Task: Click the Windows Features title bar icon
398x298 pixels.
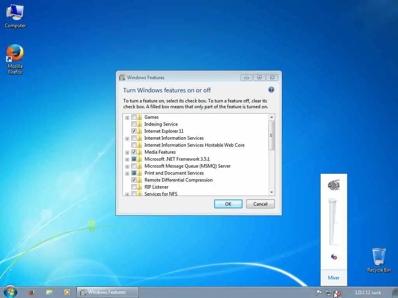Action: [x=122, y=78]
